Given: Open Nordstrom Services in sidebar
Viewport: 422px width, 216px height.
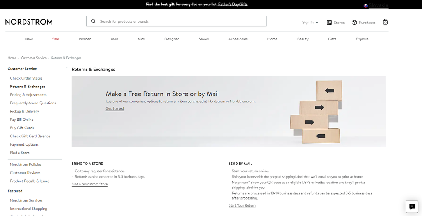Looking at the screenshot, I should [26, 200].
